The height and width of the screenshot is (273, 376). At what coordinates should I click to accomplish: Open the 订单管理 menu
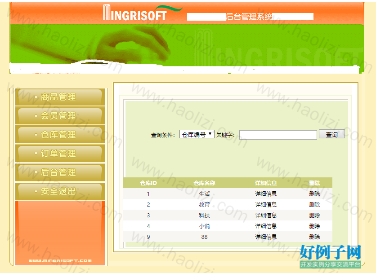coord(60,154)
